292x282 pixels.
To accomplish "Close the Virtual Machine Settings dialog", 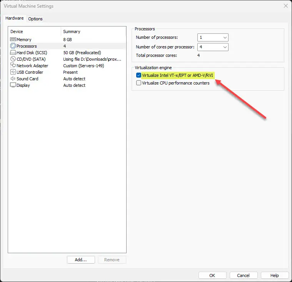I will pos(286,6).
